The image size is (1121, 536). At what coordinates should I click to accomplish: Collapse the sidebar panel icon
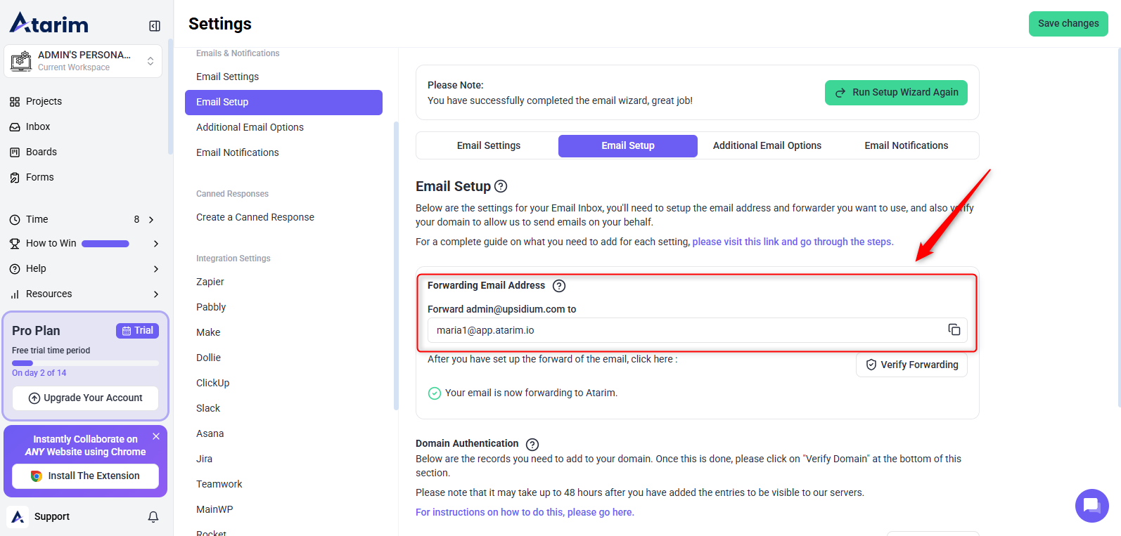pos(155,26)
